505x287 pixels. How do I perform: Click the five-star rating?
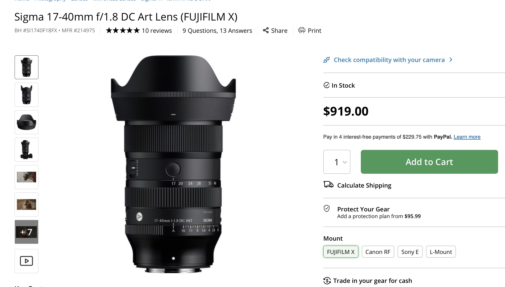(x=123, y=30)
